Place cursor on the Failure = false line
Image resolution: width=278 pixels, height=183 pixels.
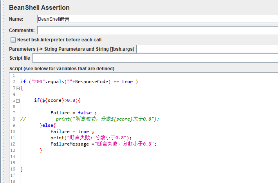(x=73, y=113)
